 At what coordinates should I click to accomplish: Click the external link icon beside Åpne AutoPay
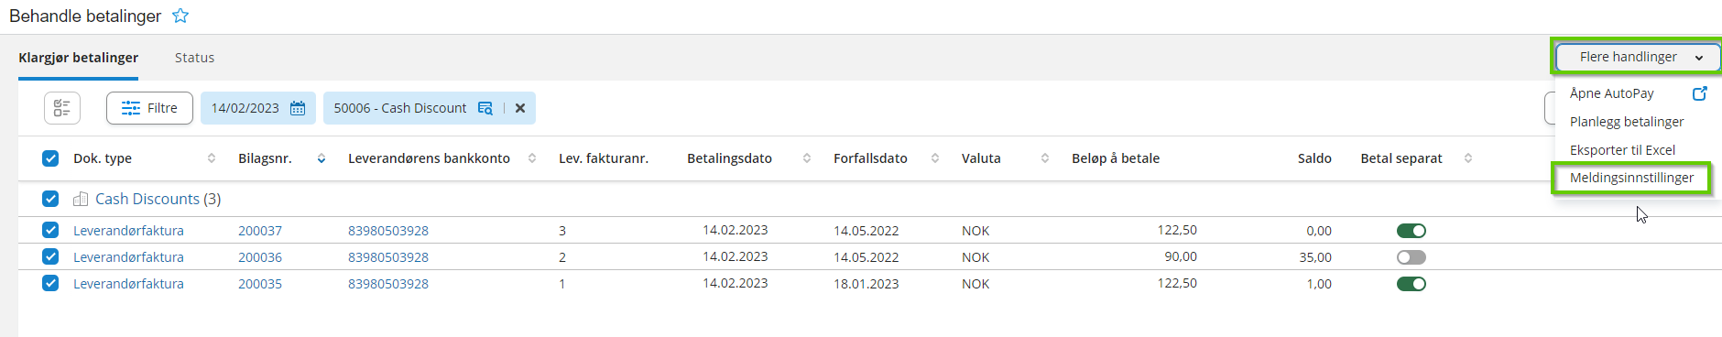(x=1699, y=93)
